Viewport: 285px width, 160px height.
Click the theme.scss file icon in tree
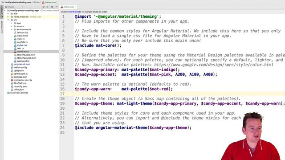[x=15, y=52]
